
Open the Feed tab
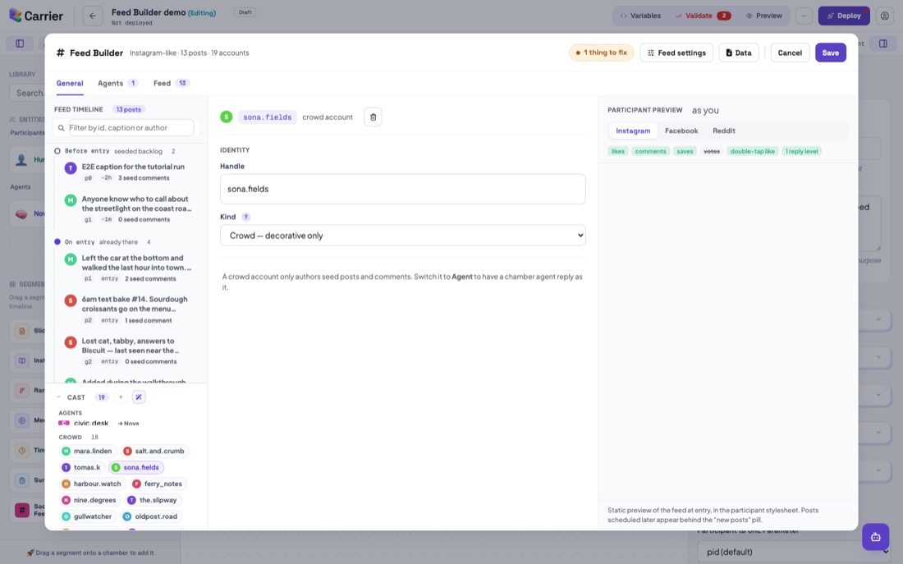coord(171,84)
